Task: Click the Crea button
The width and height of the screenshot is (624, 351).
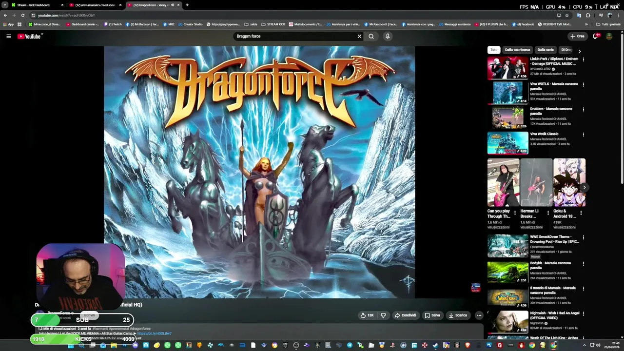Action: (577, 36)
